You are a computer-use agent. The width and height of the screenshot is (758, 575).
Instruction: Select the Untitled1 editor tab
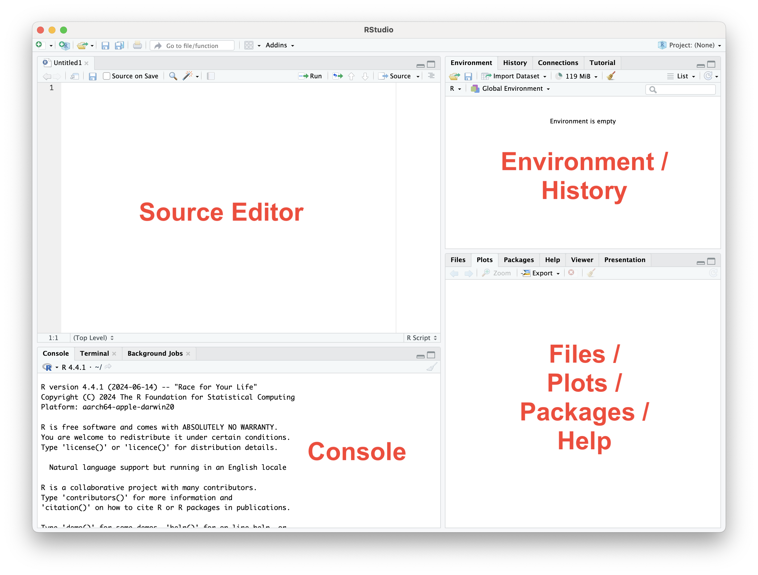point(68,63)
